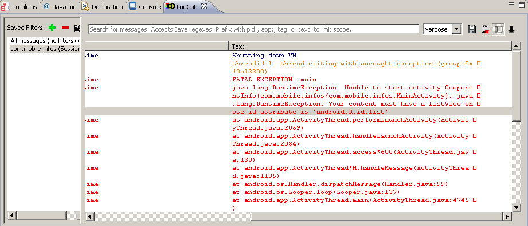This screenshot has height=226, width=528.
Task: Click the vertical scrollbar thumb
Action: coord(516,85)
